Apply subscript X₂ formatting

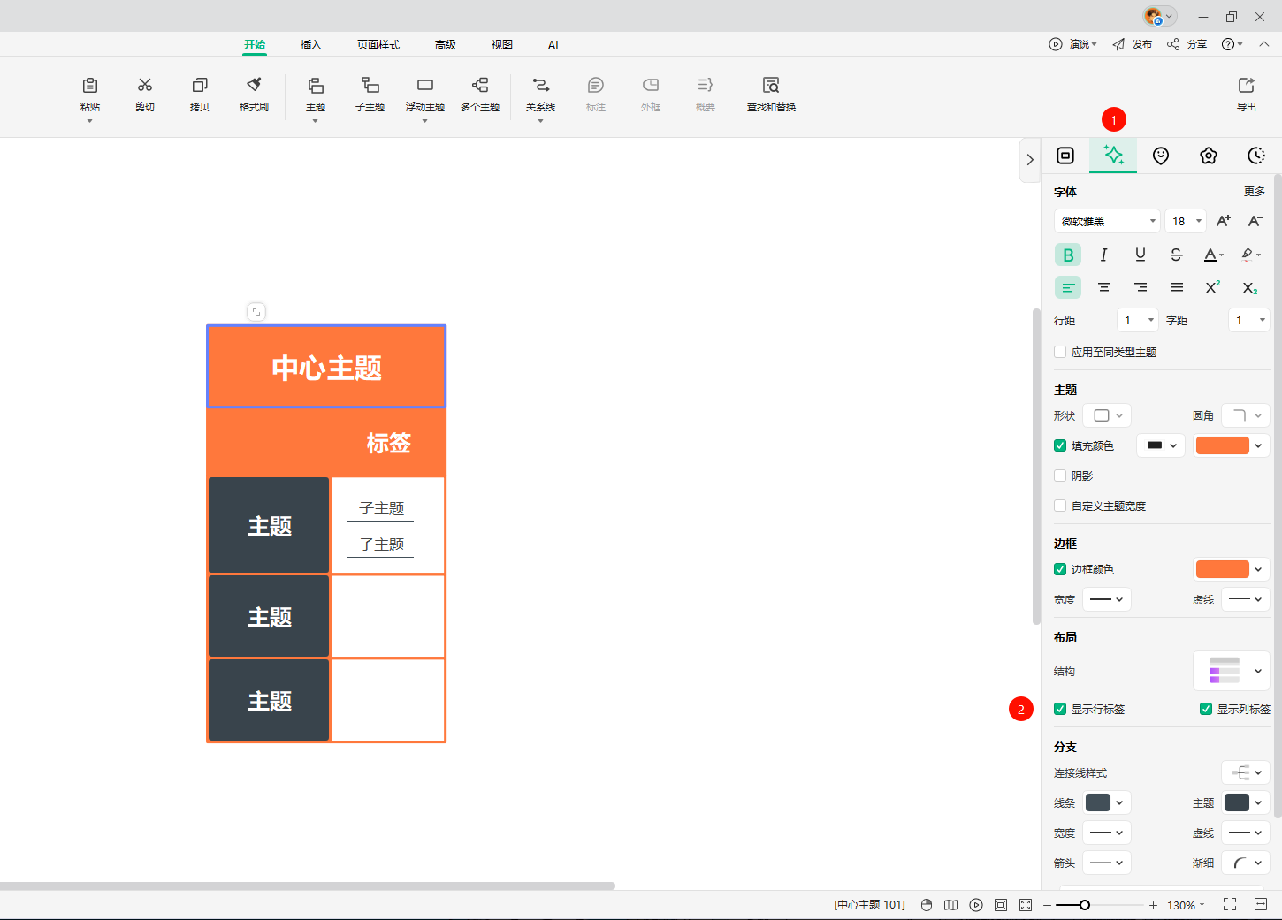pyautogui.click(x=1249, y=287)
